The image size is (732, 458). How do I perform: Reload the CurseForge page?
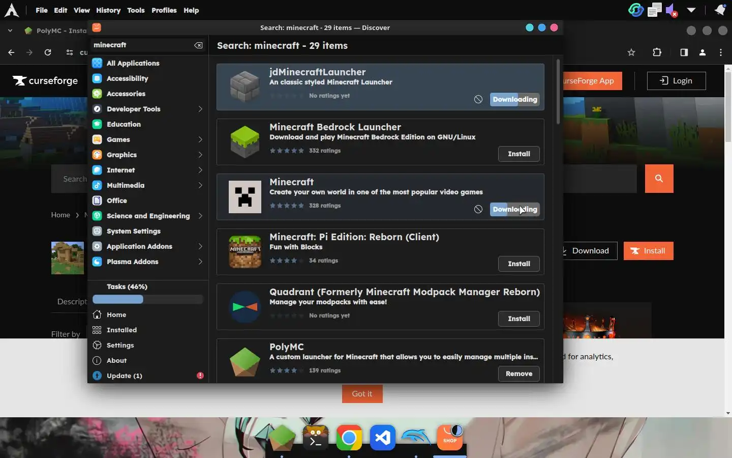pyautogui.click(x=48, y=52)
